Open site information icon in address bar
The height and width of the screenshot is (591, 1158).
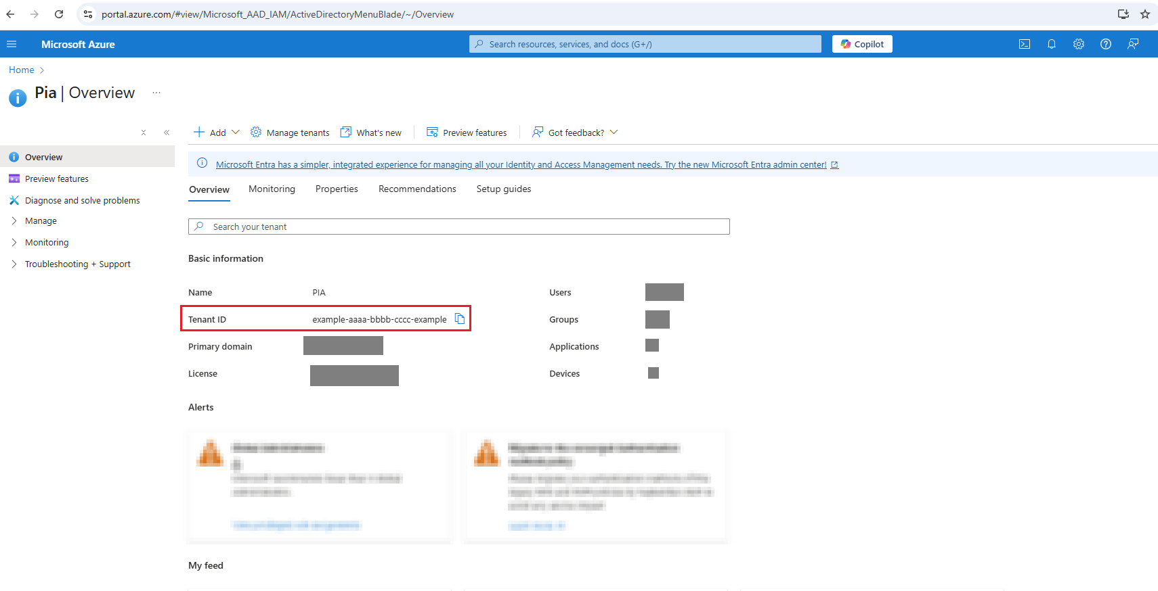click(x=88, y=14)
